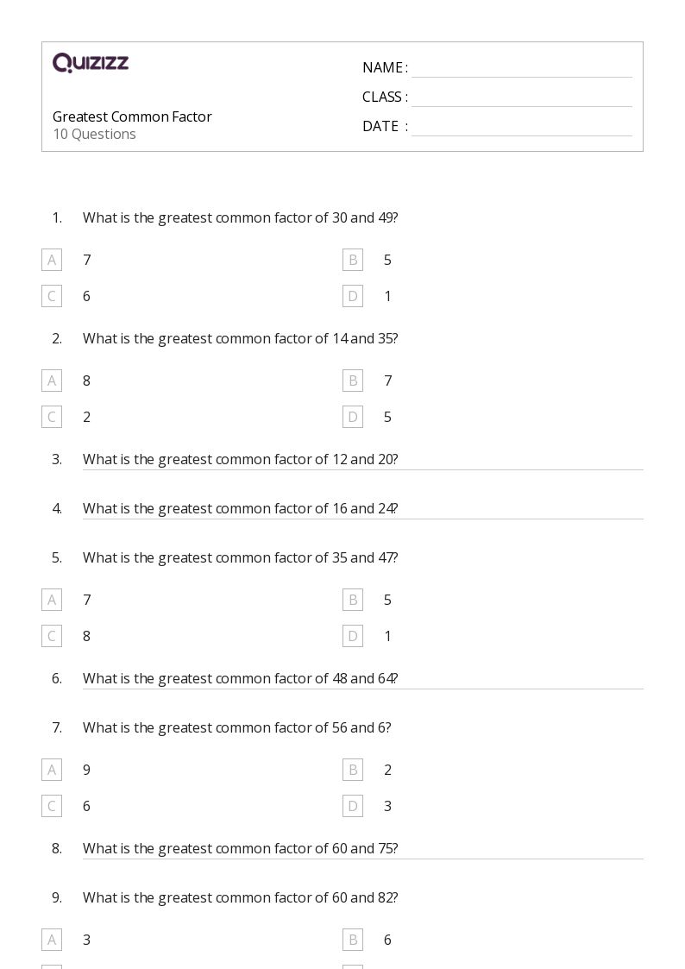Viewport: 685px width, 969px height.
Task: Mark answer box C with value 2 for question 2
Action: tap(52, 417)
